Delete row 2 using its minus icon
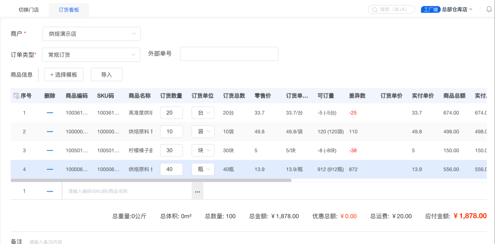Viewport: 495px width, 244px height. 50,132
